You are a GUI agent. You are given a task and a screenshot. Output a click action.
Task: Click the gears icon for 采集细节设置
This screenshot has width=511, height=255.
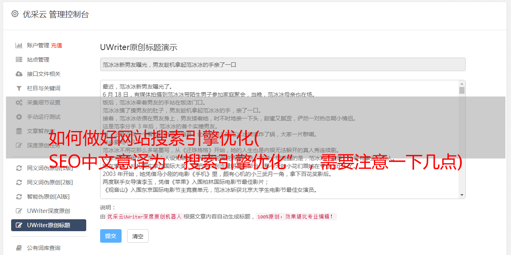19,102
